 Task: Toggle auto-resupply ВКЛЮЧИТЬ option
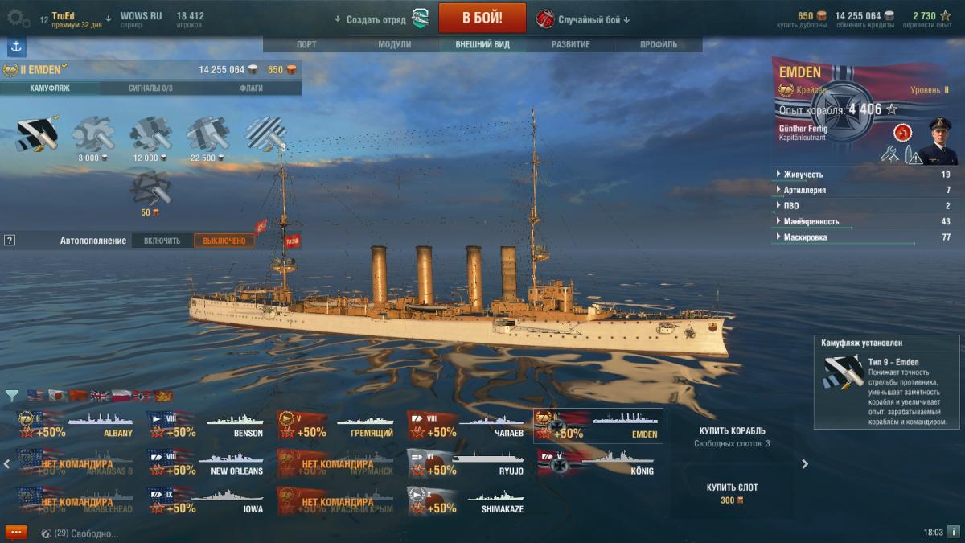(x=162, y=241)
